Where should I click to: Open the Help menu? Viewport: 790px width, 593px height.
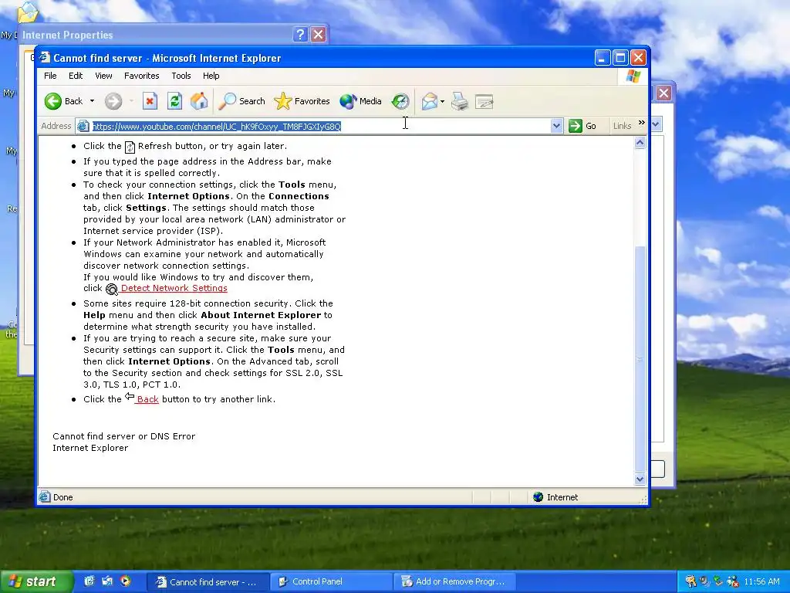tap(211, 76)
